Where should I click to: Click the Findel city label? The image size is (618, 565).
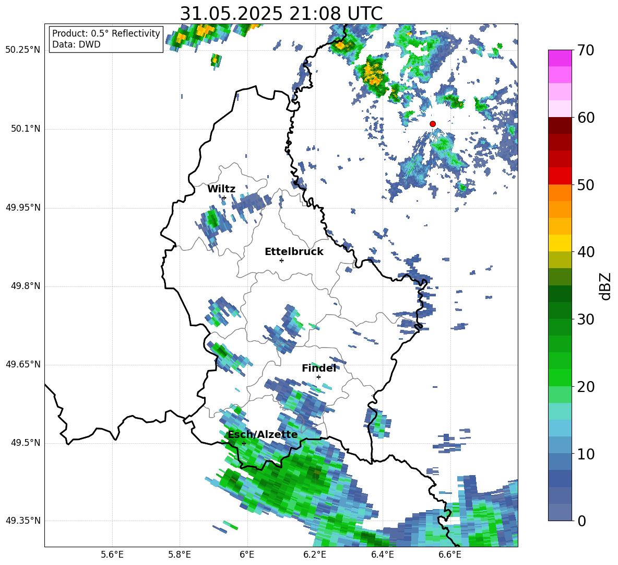[x=319, y=368]
